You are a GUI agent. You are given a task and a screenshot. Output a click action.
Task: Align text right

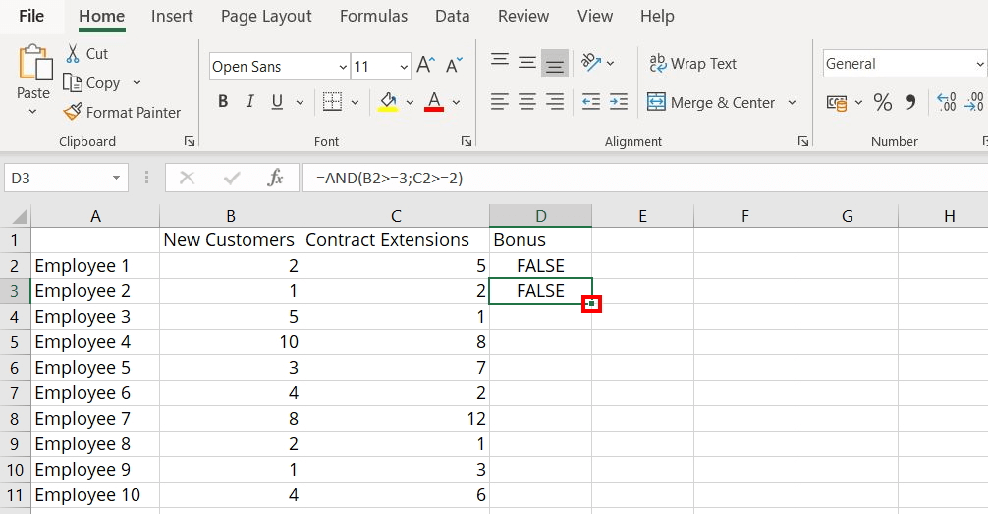[555, 101]
